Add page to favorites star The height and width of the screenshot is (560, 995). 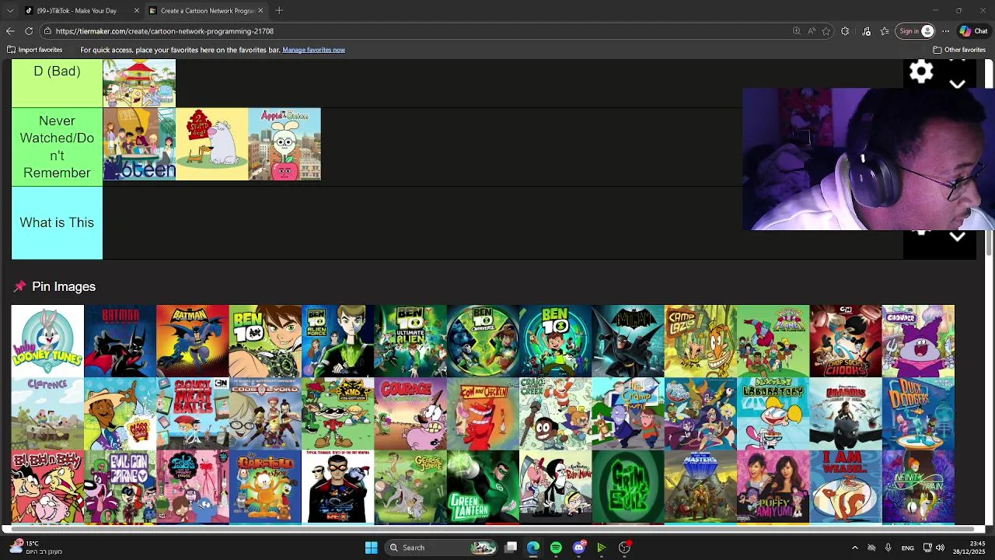[x=826, y=31]
